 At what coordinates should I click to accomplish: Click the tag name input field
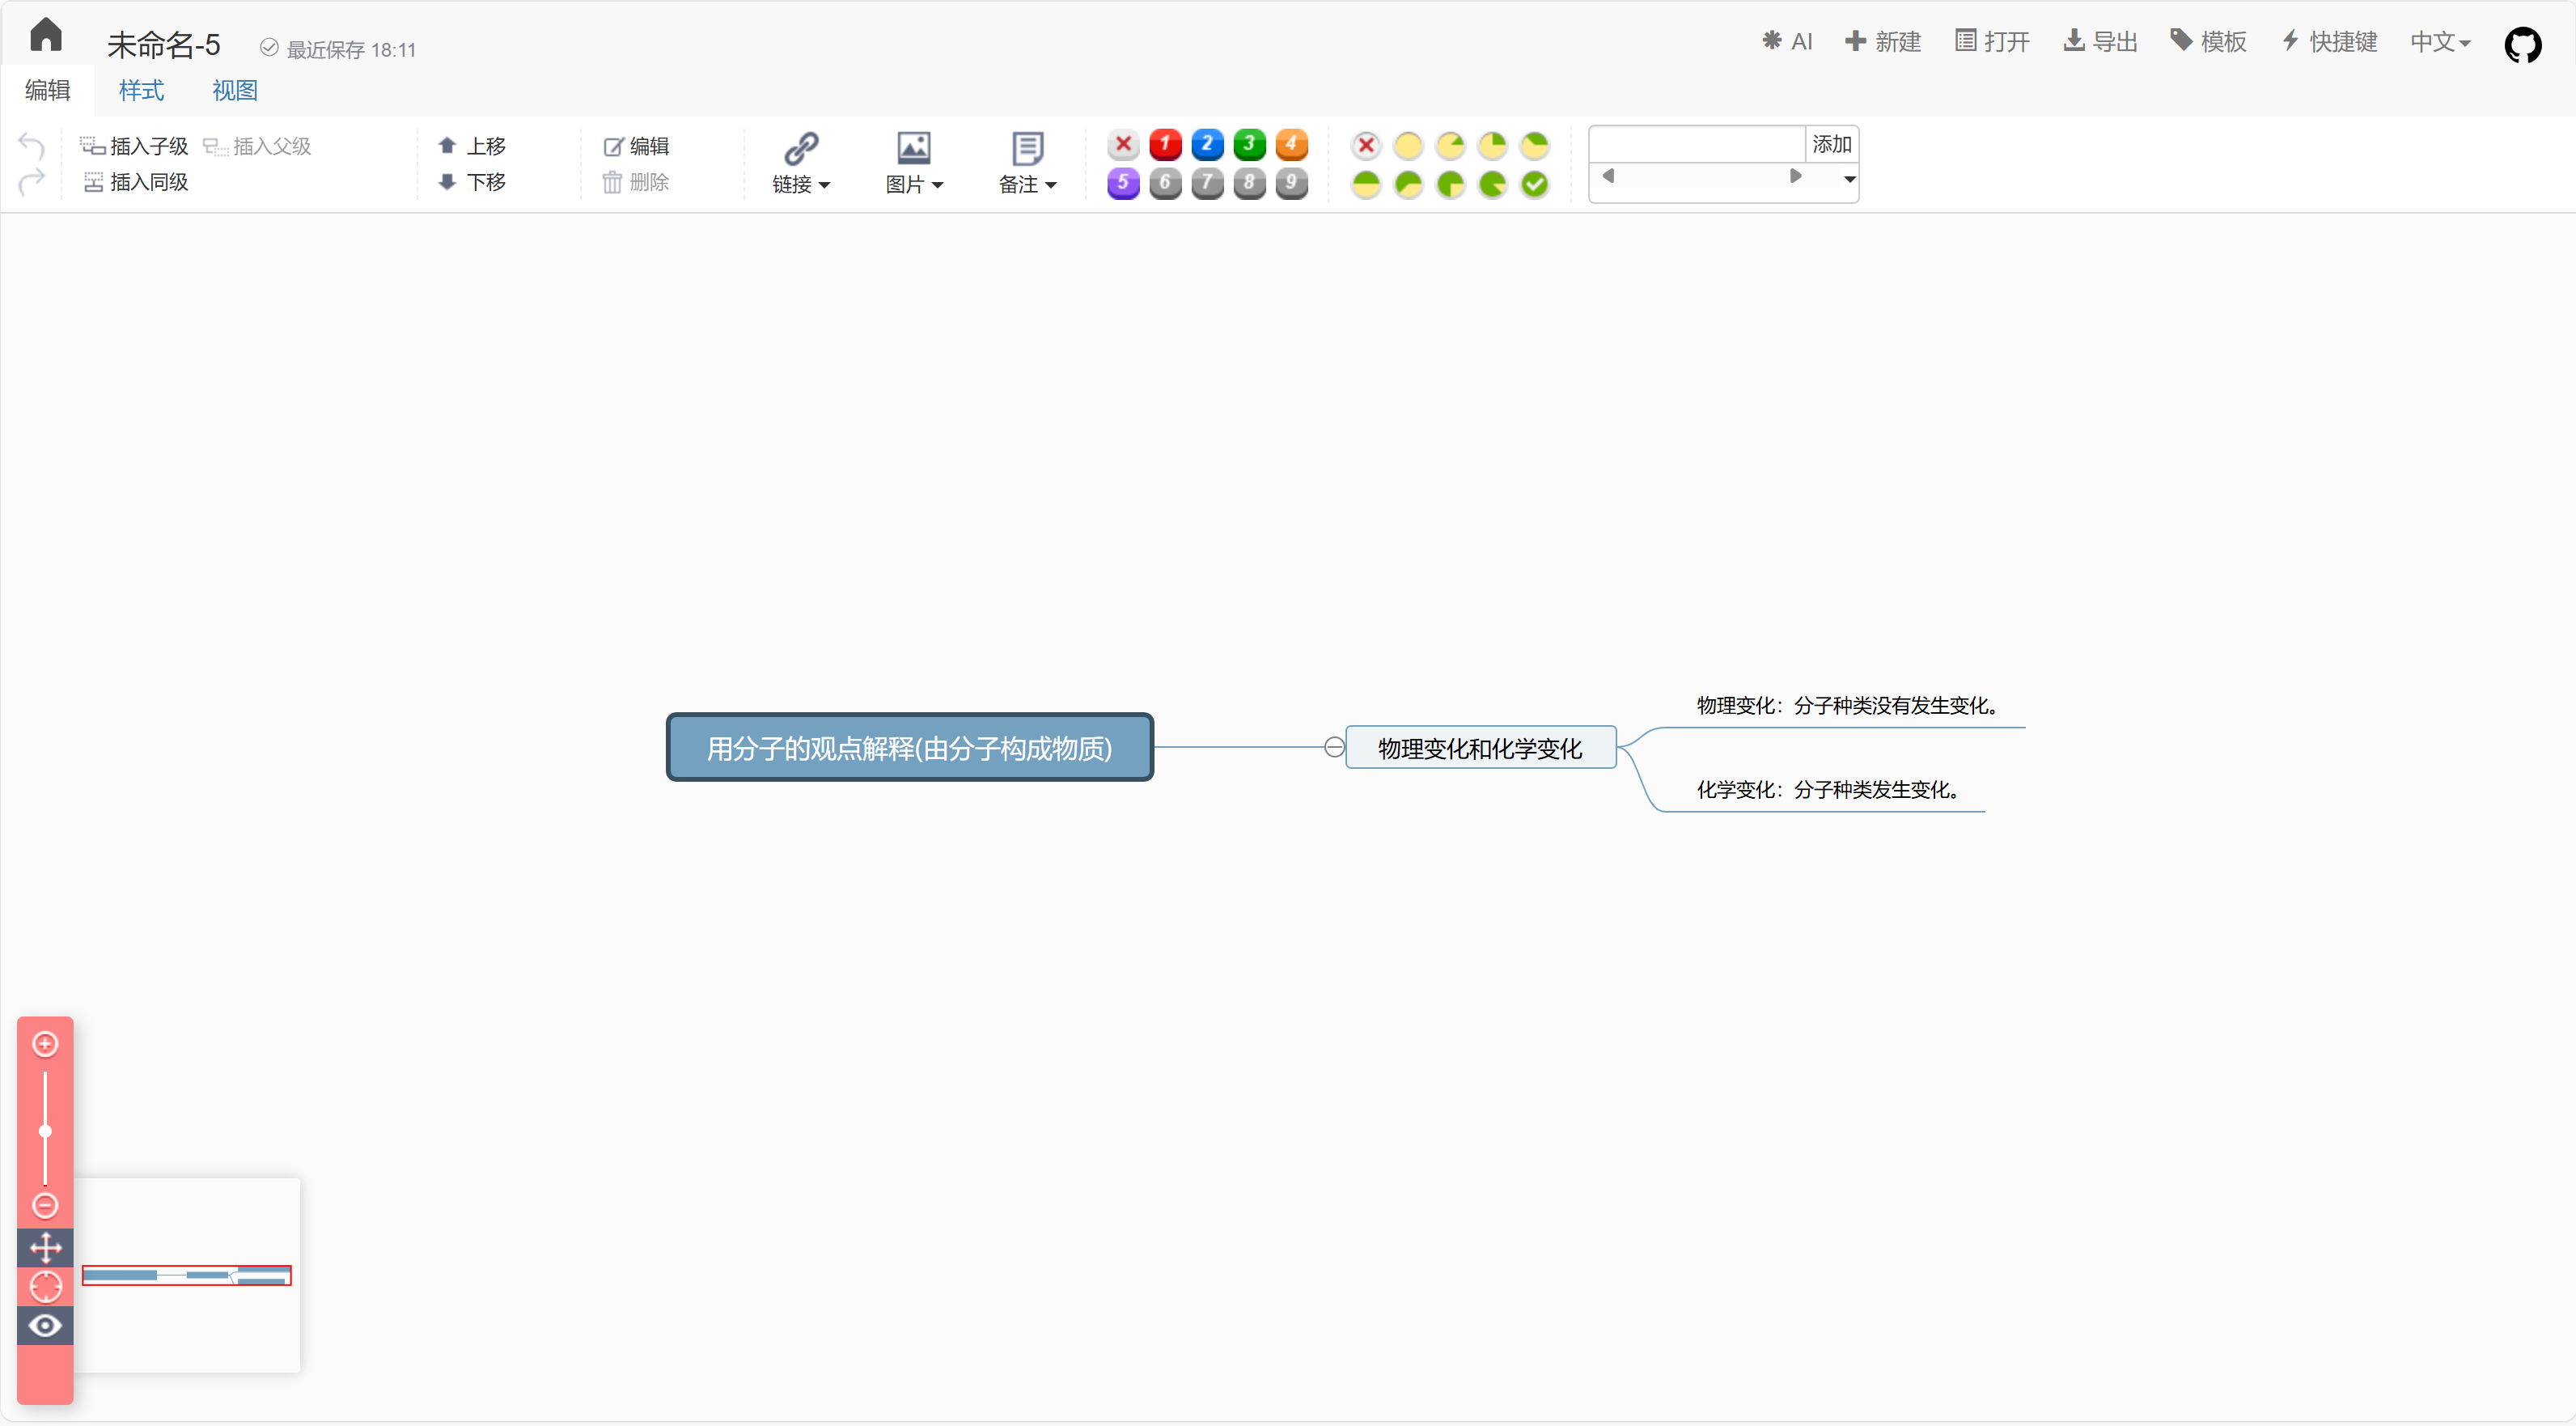point(1695,144)
